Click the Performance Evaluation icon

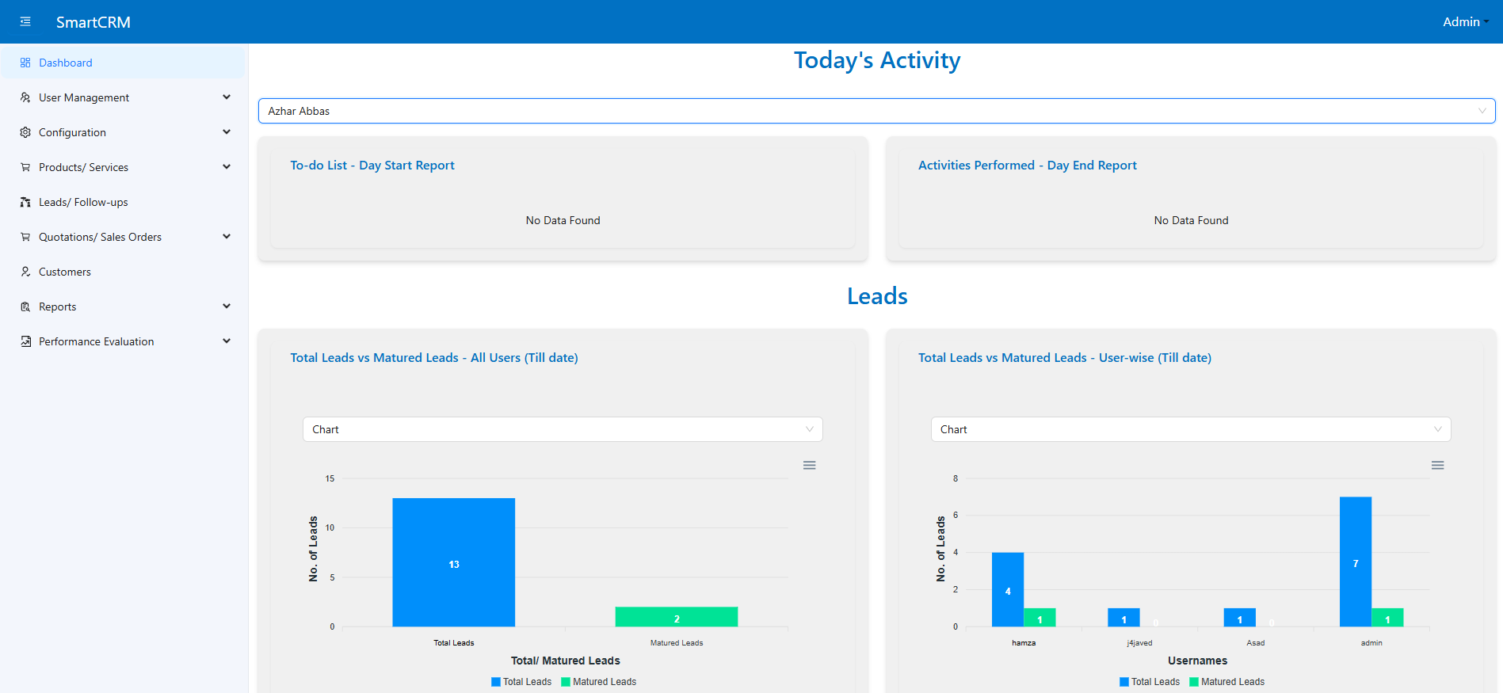pos(25,341)
